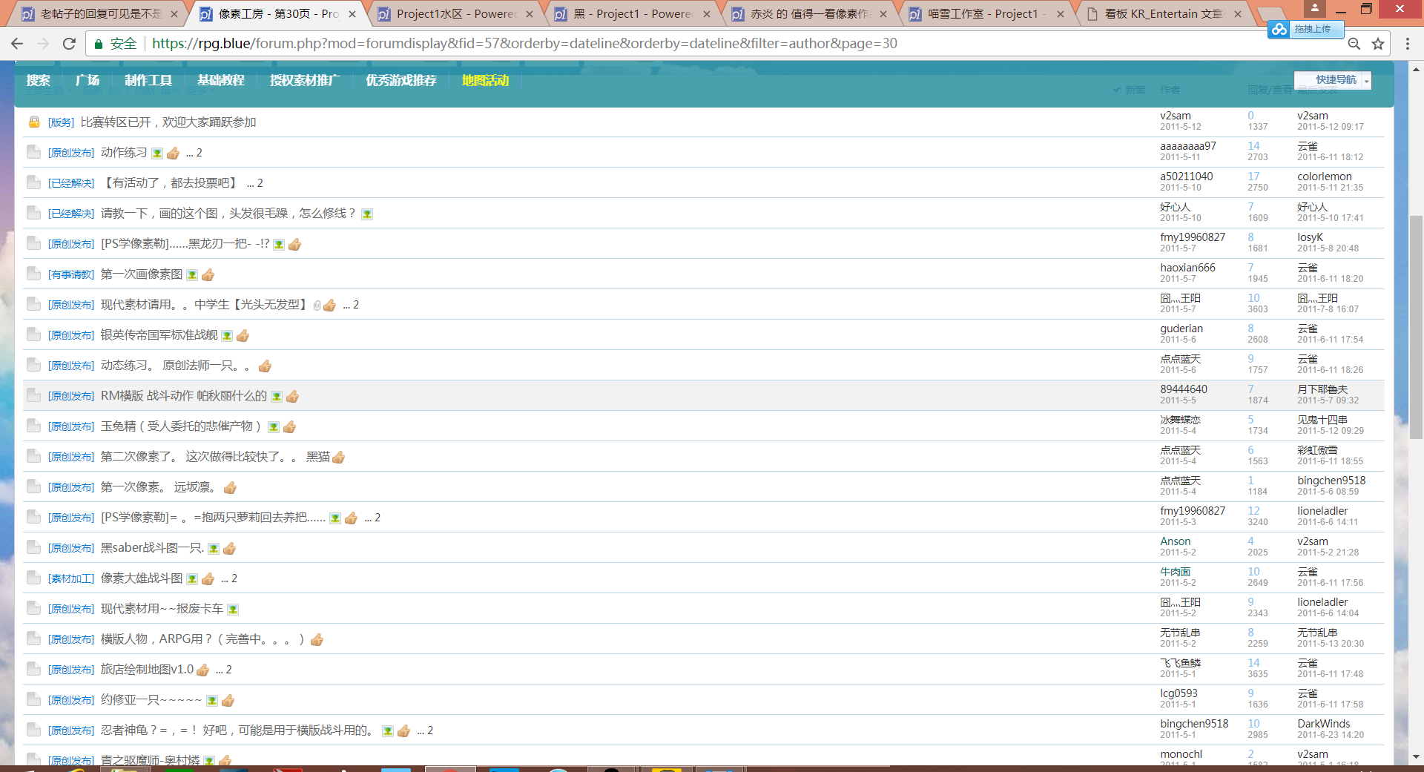The width and height of the screenshot is (1424, 772).
Task: Click the 拖拽上传 cloud upload icon
Action: tap(1279, 29)
